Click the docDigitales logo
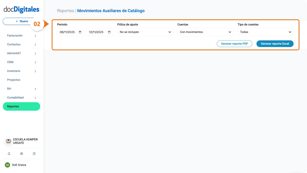This screenshot has height=173, width=307. click(21, 9)
